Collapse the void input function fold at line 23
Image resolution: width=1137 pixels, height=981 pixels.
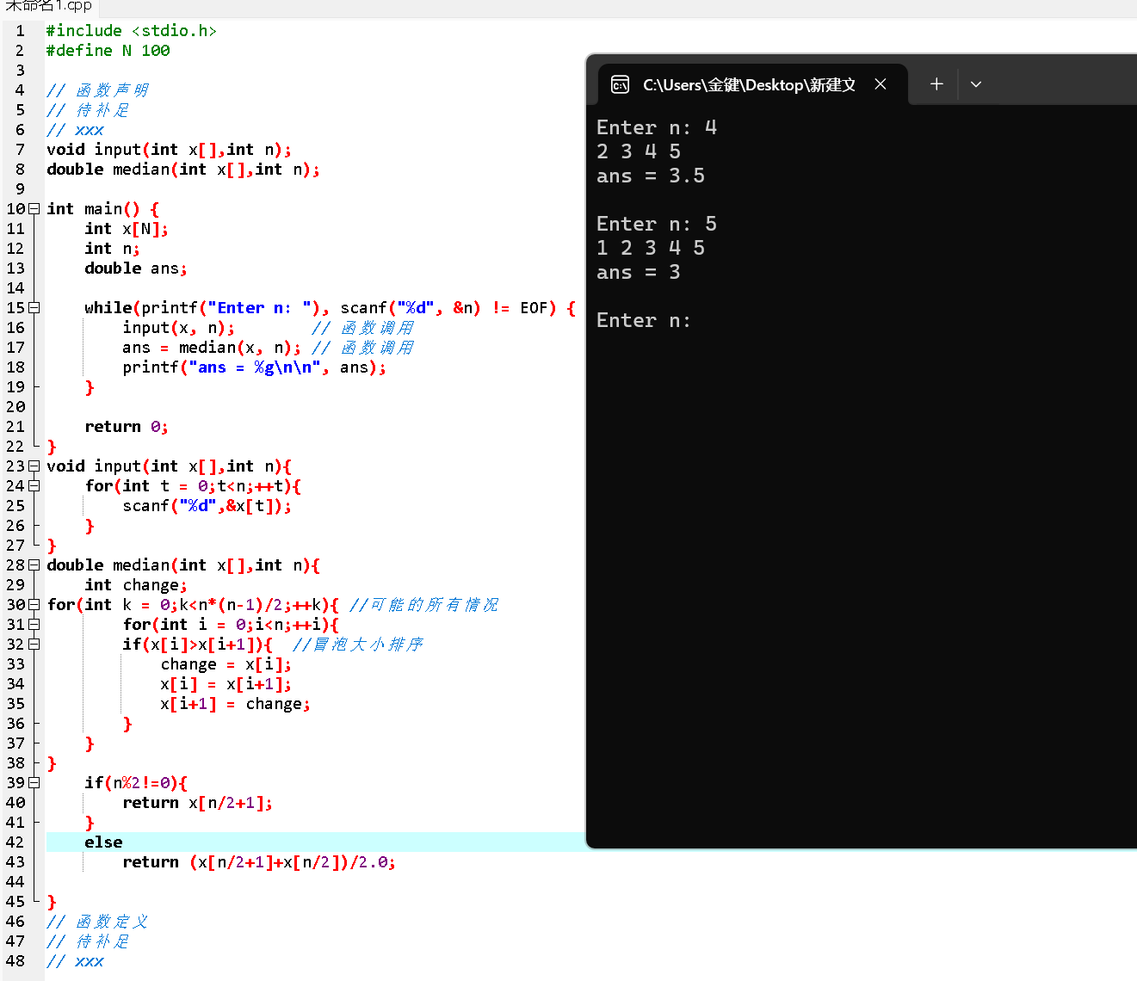point(34,466)
